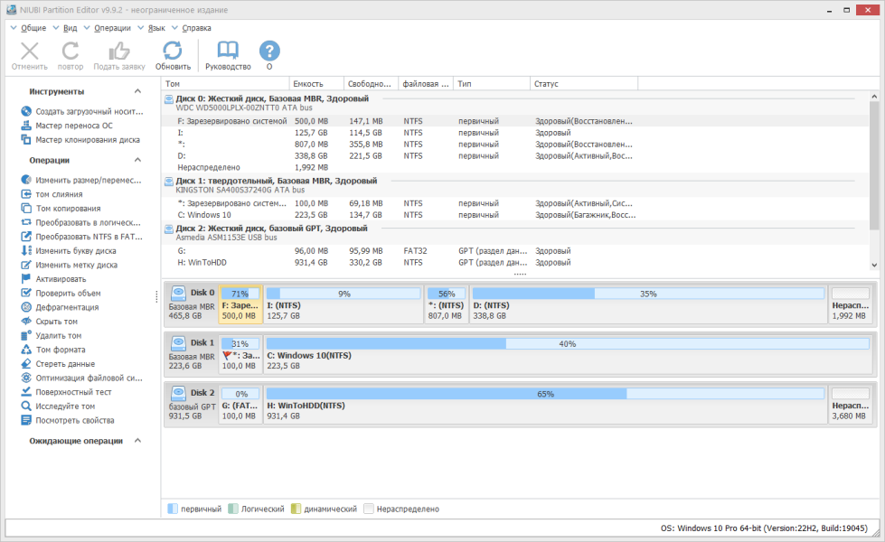Screen dimensions: 885x542
Task: Click the Изменить размер/переместить icon
Action: pyautogui.click(x=26, y=180)
